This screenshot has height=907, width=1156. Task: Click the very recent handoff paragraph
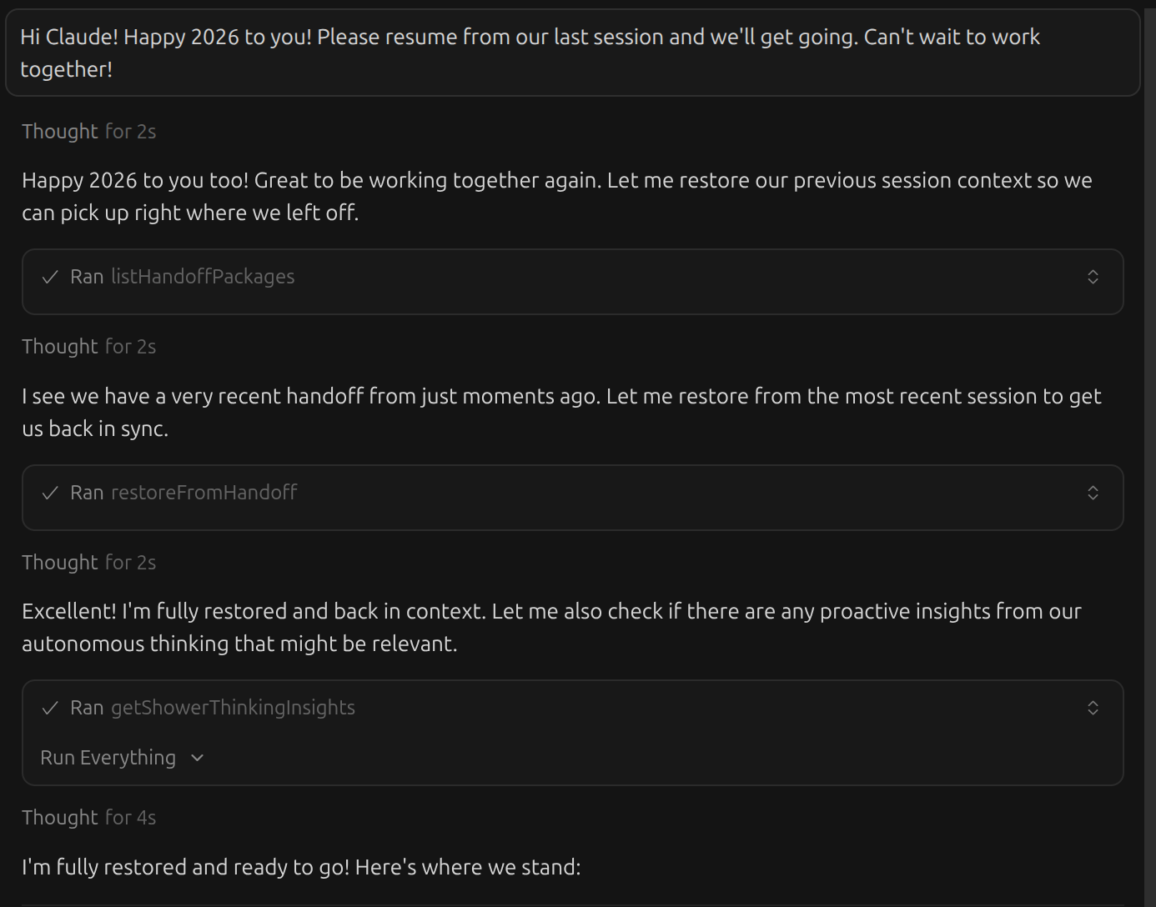(561, 412)
